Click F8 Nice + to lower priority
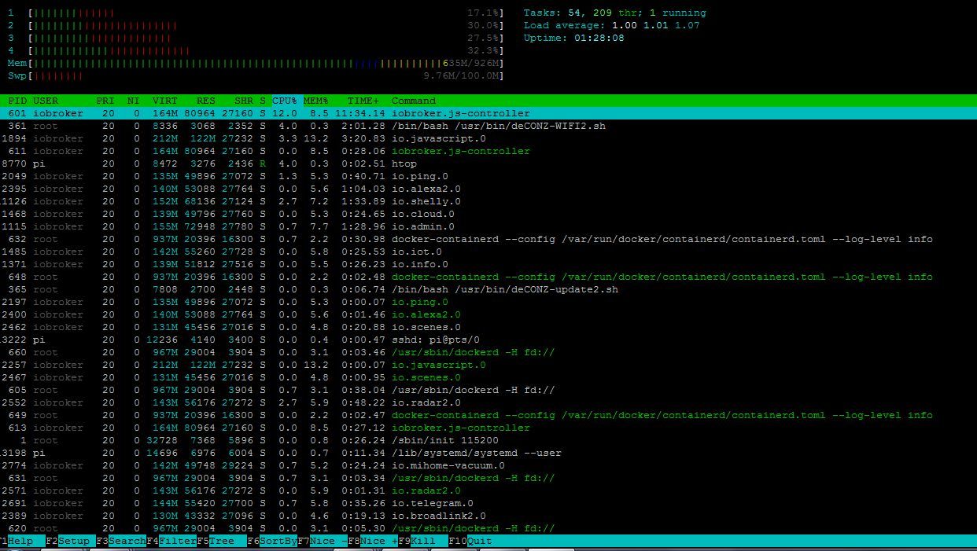This screenshot has height=551, width=977. 373,541
